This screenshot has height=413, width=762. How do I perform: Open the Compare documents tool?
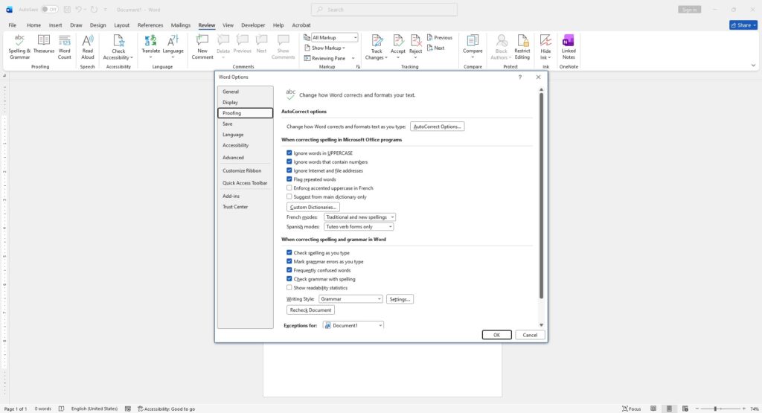click(473, 47)
